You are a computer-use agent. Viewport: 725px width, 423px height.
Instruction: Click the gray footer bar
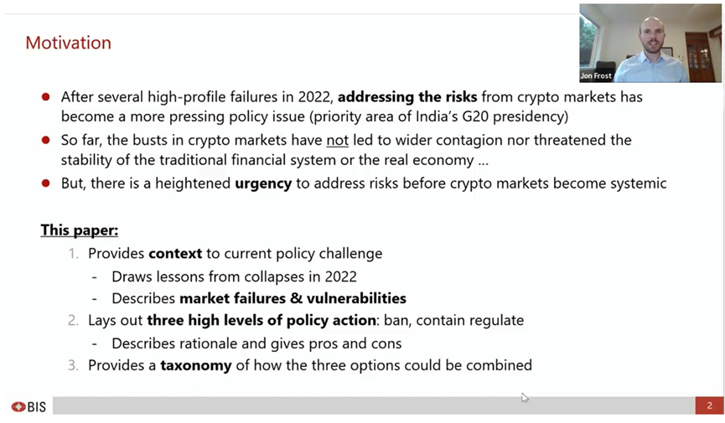pos(369,406)
